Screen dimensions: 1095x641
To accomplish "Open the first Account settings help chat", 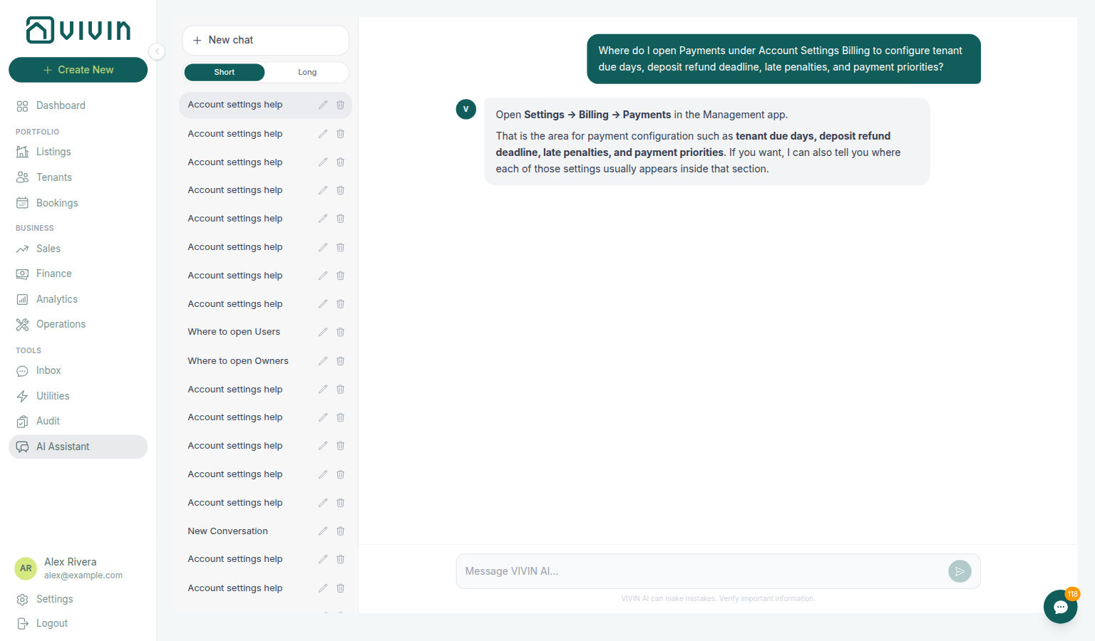I will [x=265, y=105].
